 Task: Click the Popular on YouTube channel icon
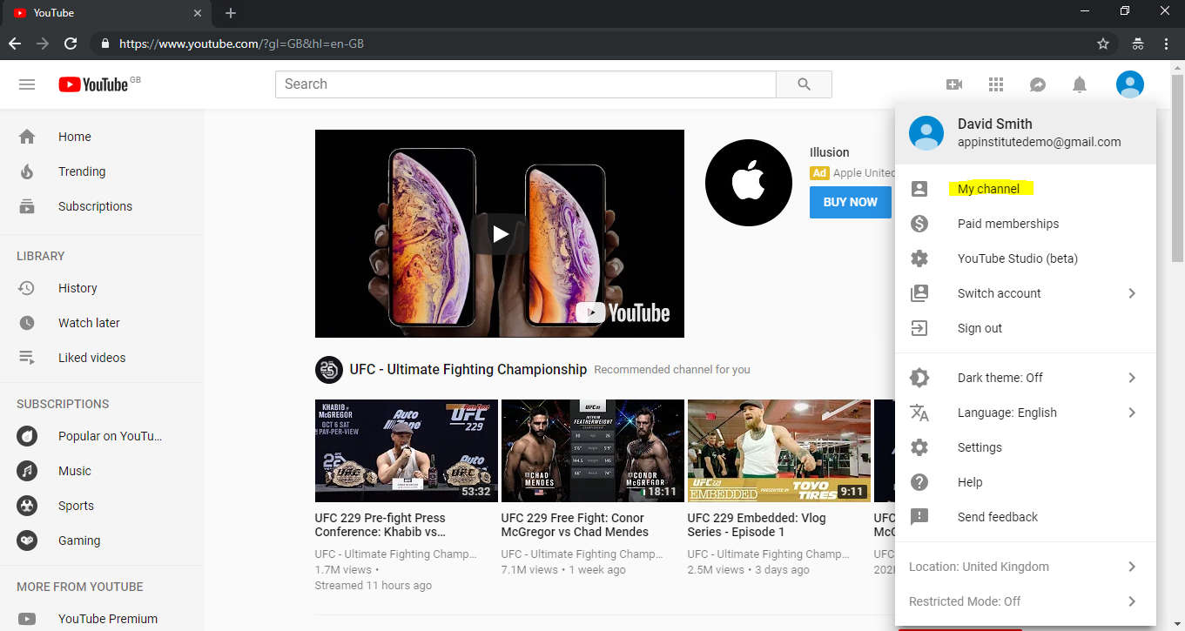[27, 436]
